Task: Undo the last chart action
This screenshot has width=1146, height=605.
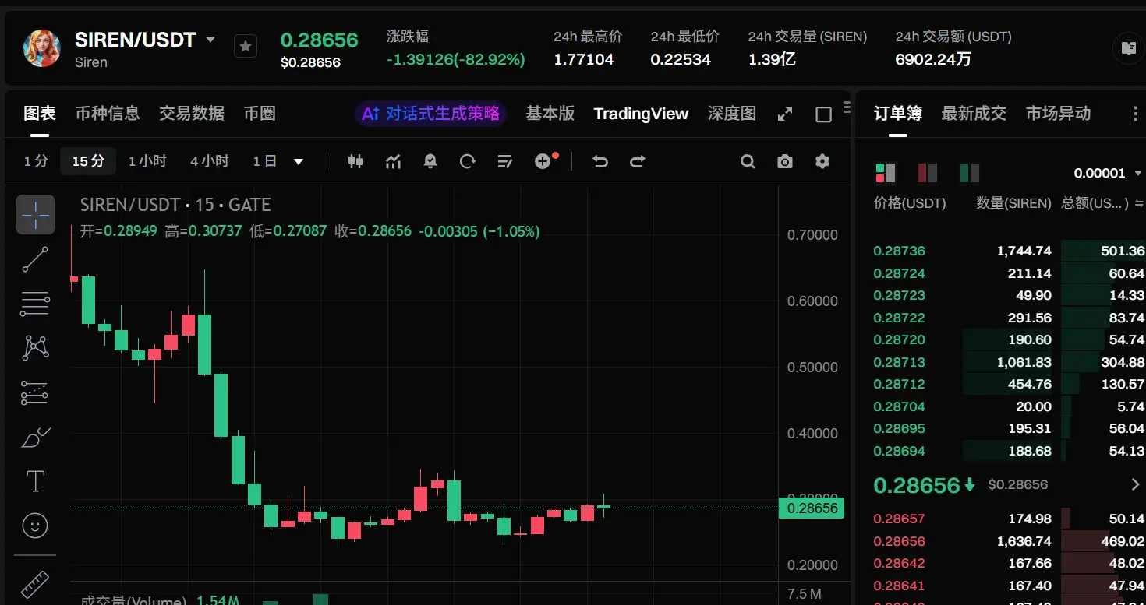Action: click(x=600, y=161)
